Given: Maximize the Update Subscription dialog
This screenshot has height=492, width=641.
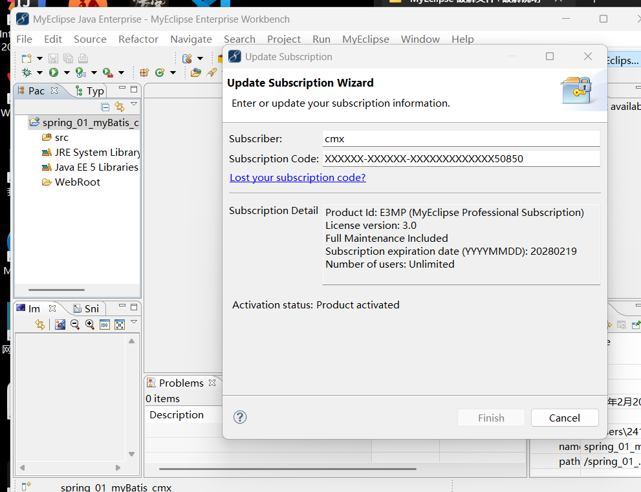Looking at the screenshot, I should [550, 56].
